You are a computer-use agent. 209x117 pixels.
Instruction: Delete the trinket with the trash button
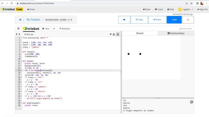click(x=188, y=19)
